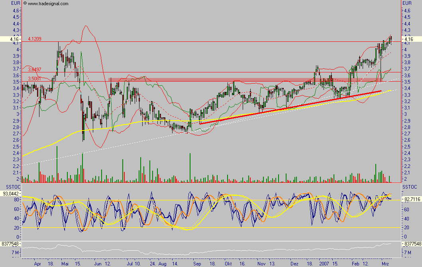Click the 24. date label before Aug
The height and width of the screenshot is (267, 422).
(x=153, y=264)
